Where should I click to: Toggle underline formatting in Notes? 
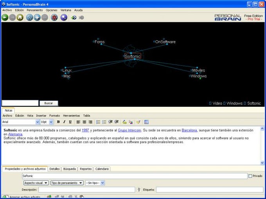(70, 122)
